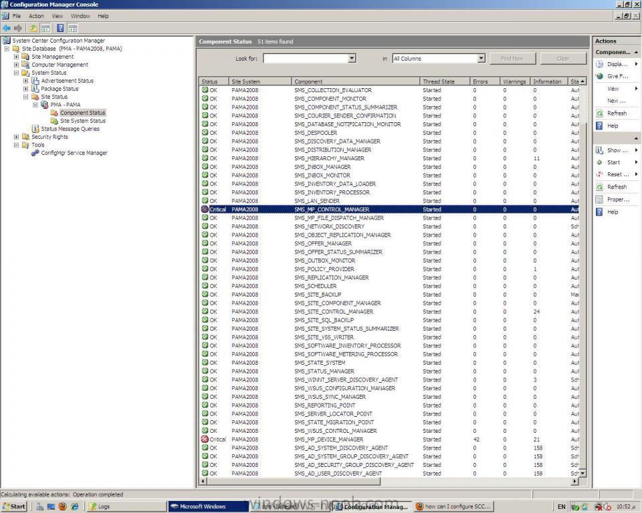The height and width of the screenshot is (513, 642).
Task: Click the Forward arrow in the toolbar
Action: coord(17,28)
